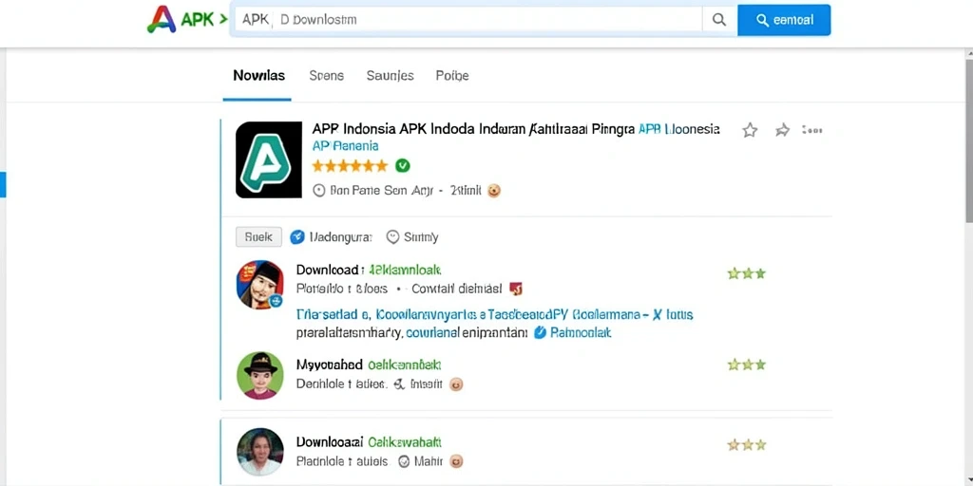
Task: Click the orange five-star rating
Action: pos(350,165)
